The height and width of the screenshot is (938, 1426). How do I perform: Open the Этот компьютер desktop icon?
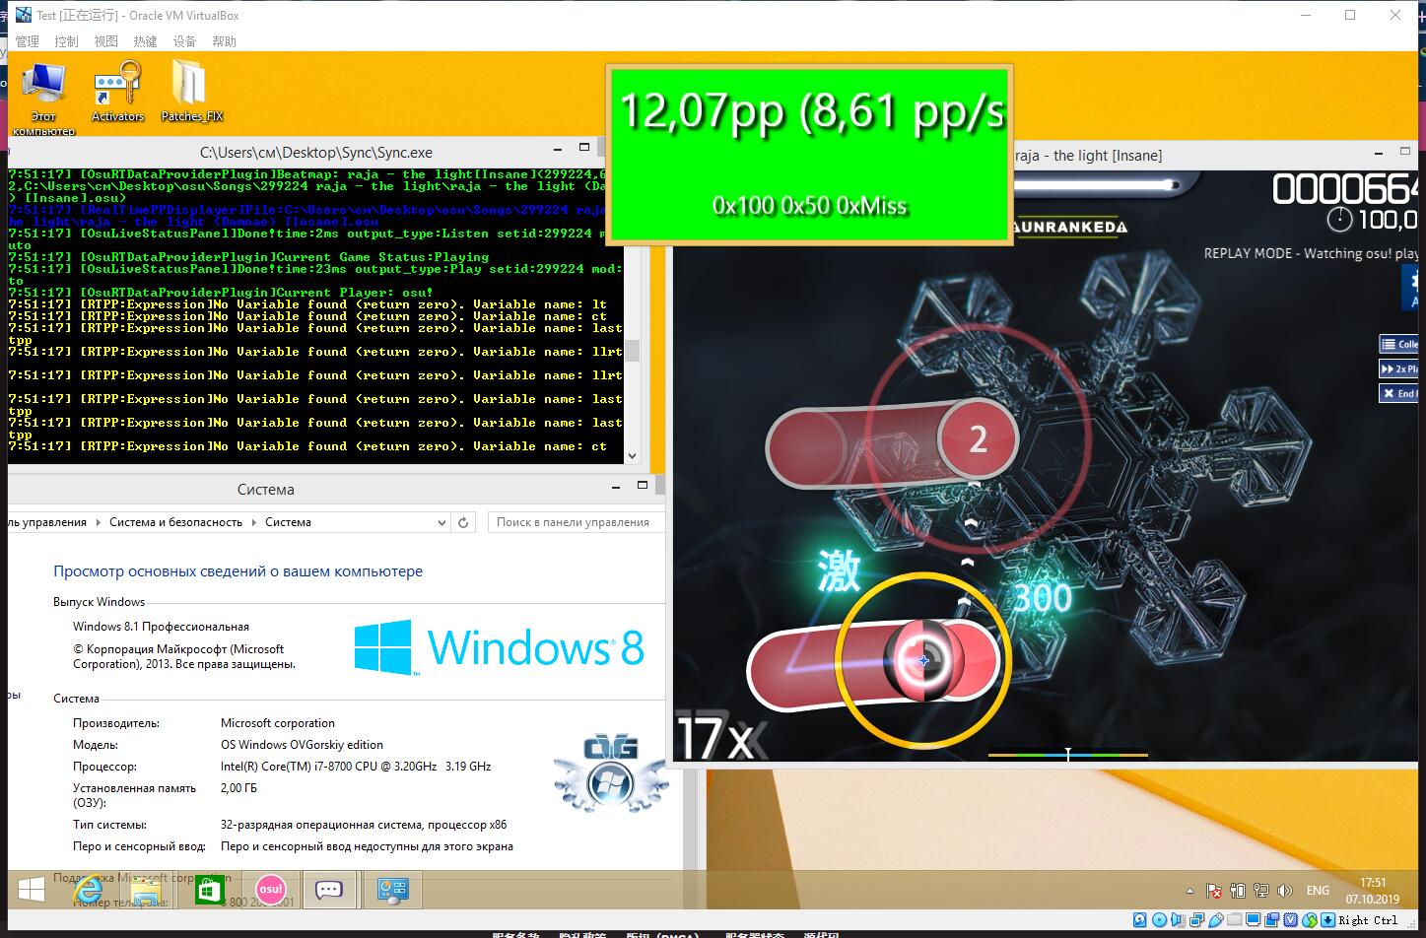(x=43, y=97)
